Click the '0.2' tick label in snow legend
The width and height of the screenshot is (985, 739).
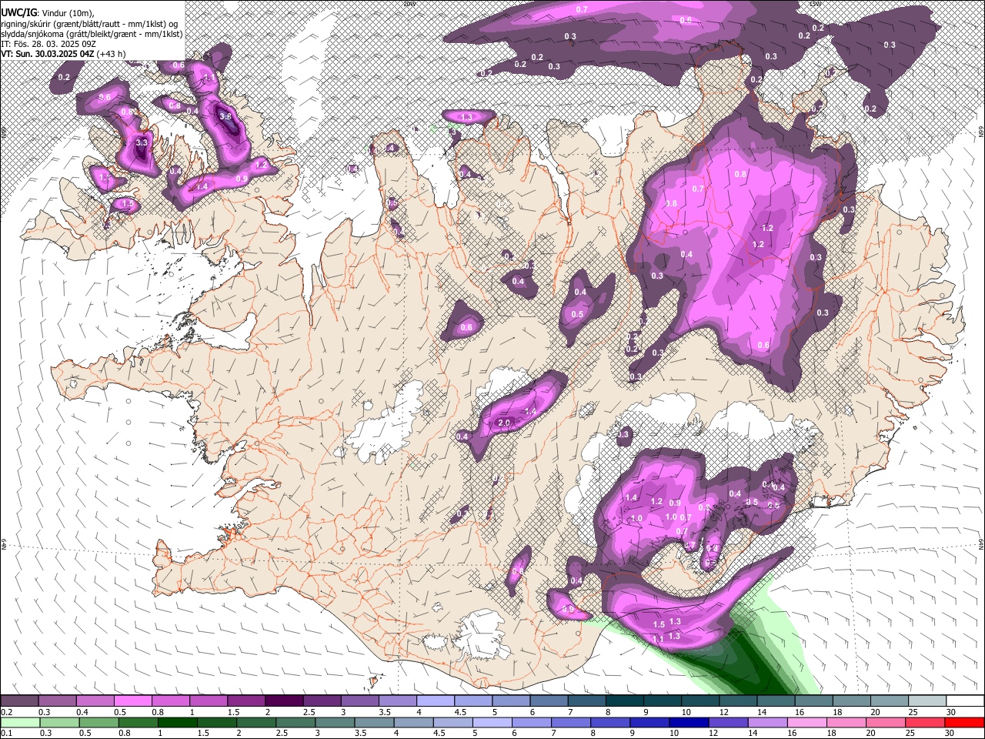pos(6,712)
